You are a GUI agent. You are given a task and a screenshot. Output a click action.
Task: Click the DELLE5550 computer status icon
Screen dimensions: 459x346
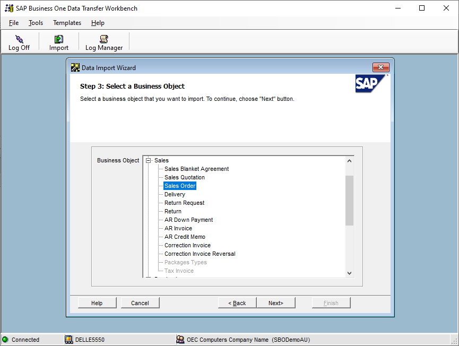coord(69,340)
